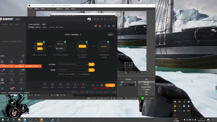Screen dimensions: 217x122
Task: Add a scene with OBS scenes plus
Action: click(29, 95)
